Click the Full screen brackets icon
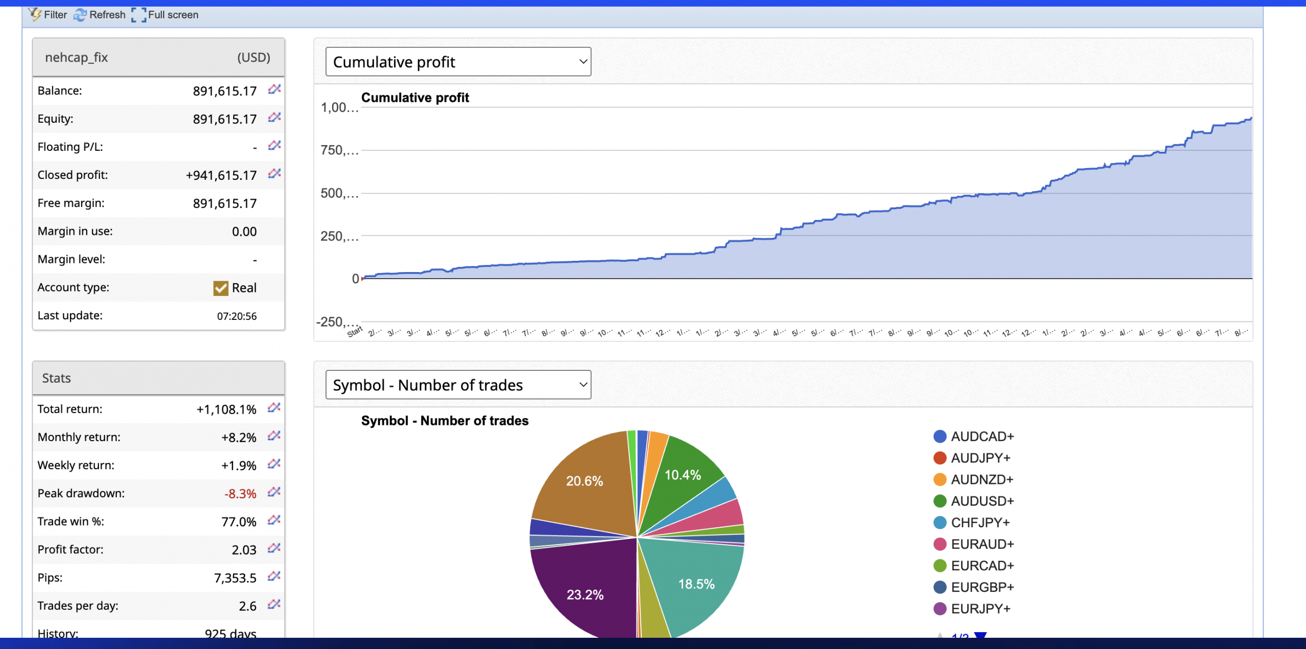This screenshot has height=649, width=1306. click(x=139, y=15)
